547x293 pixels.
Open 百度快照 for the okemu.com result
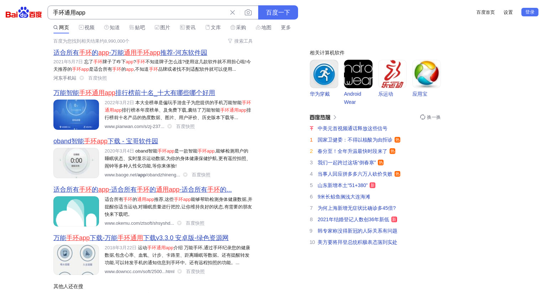(195, 223)
